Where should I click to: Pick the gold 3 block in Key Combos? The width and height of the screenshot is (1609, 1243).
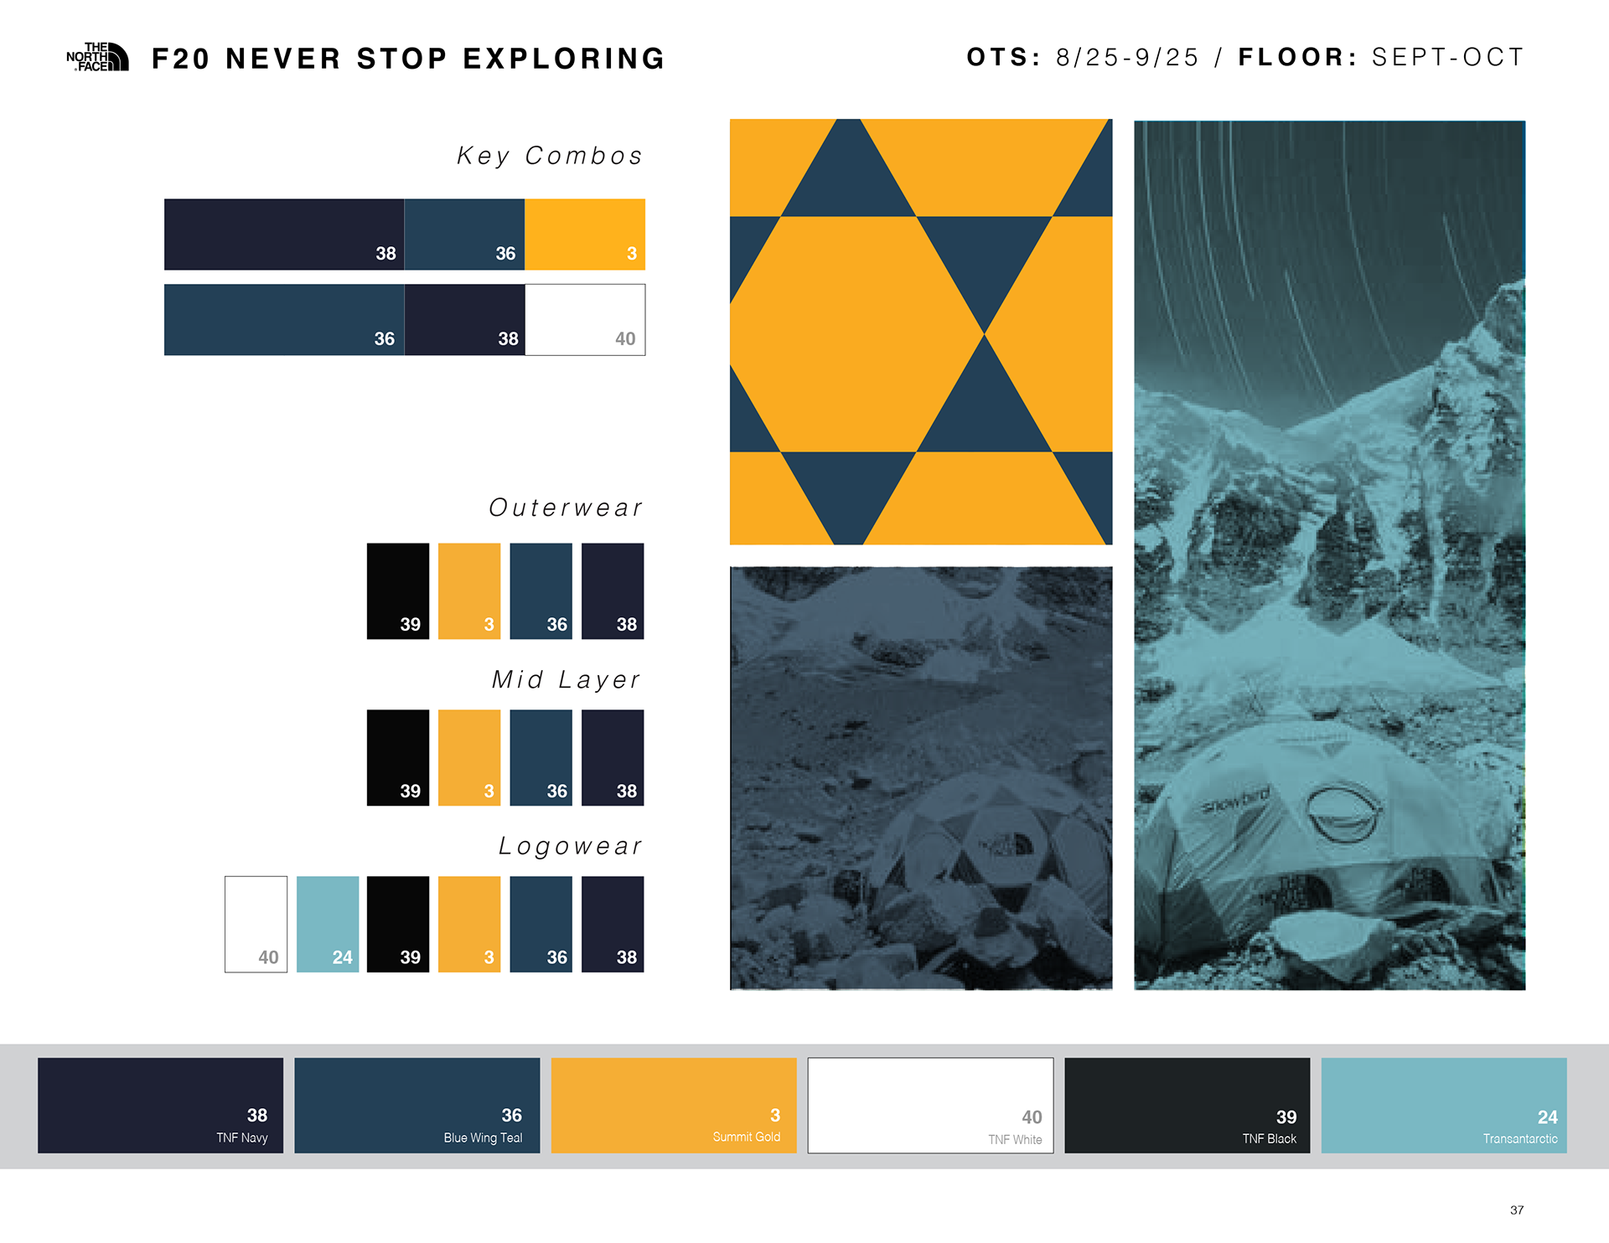point(585,235)
